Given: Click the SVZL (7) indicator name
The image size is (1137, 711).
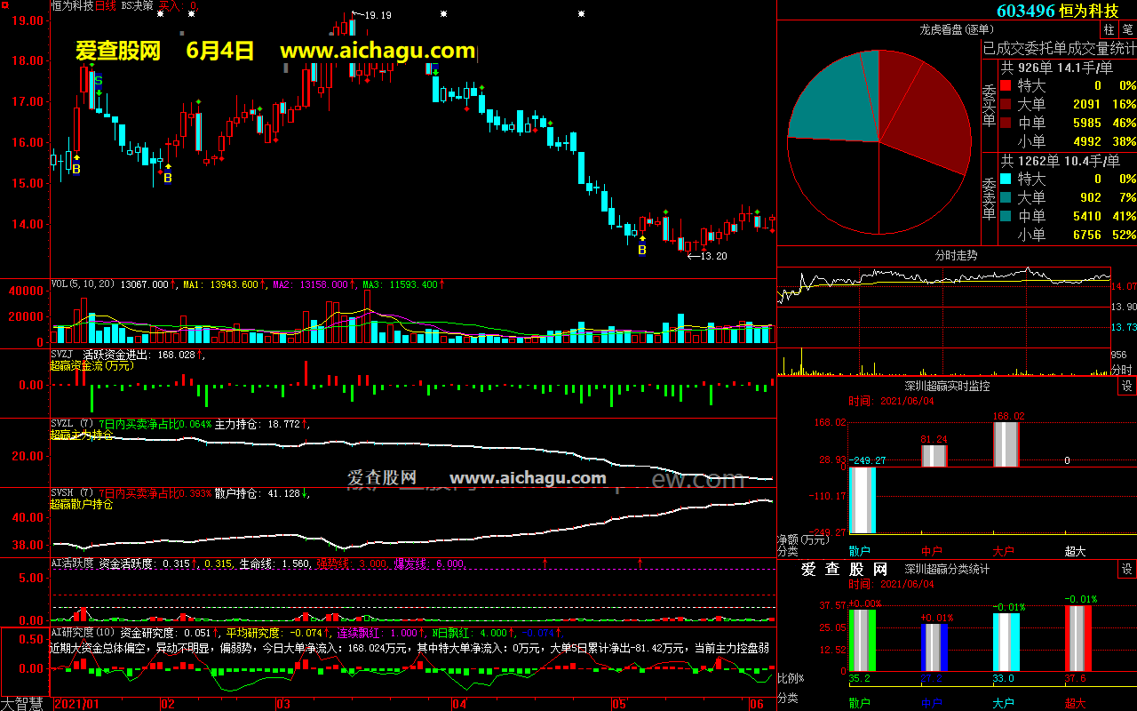Looking at the screenshot, I should coord(72,424).
